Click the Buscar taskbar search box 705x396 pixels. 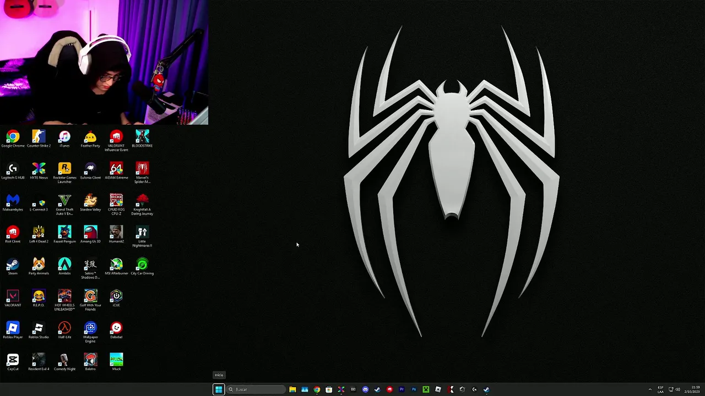click(x=256, y=389)
